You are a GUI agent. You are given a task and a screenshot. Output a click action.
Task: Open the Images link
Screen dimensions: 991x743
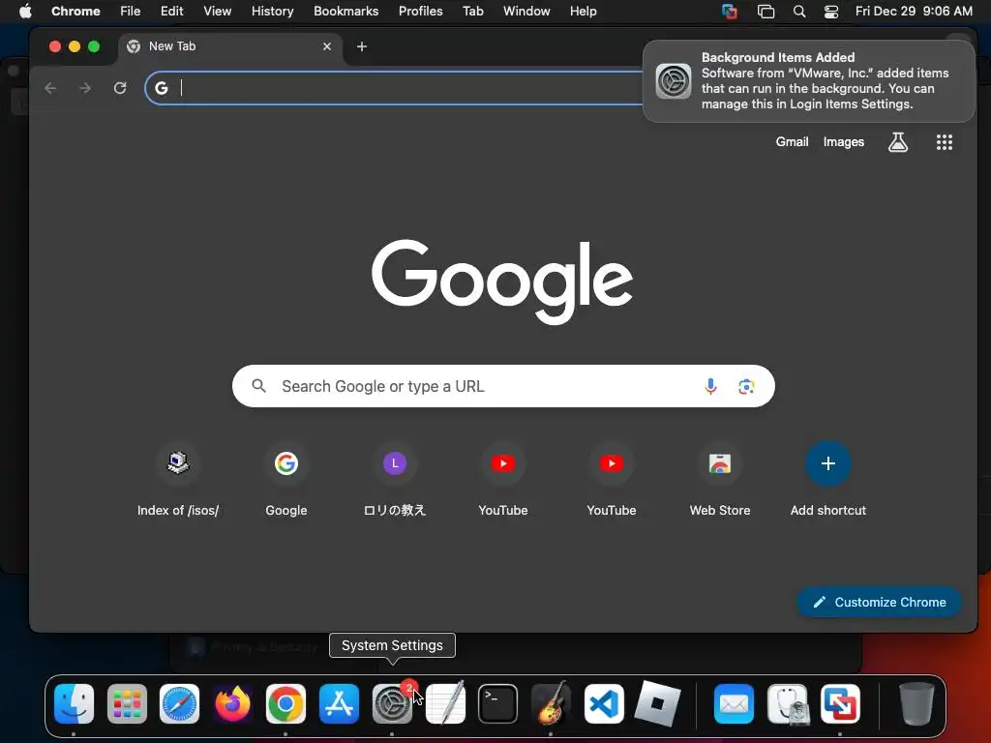(x=844, y=142)
